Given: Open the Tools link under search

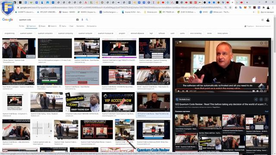Looking at the screenshot, I should (x=91, y=26).
